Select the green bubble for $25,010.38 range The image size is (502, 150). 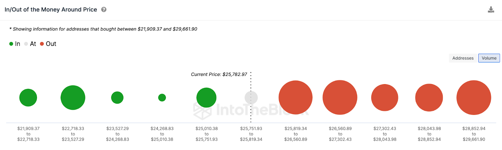[x=206, y=98]
